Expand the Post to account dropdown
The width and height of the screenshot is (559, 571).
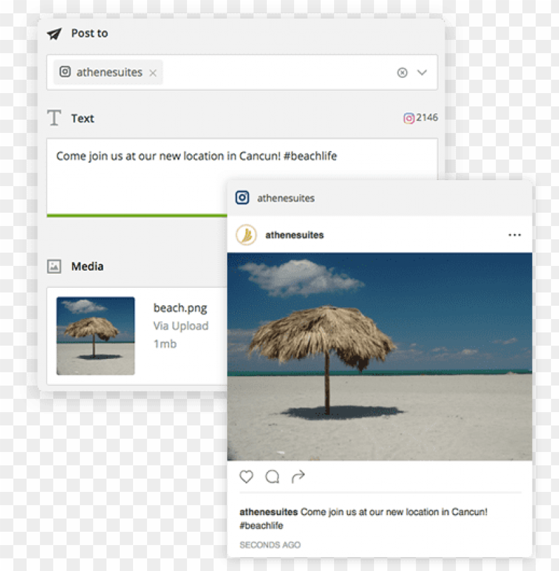pos(423,72)
